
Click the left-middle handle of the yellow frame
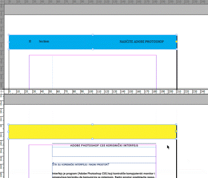(x=8, y=132)
